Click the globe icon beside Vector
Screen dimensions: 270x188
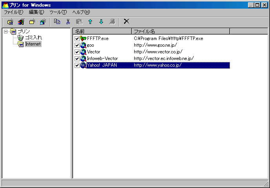point(83,52)
